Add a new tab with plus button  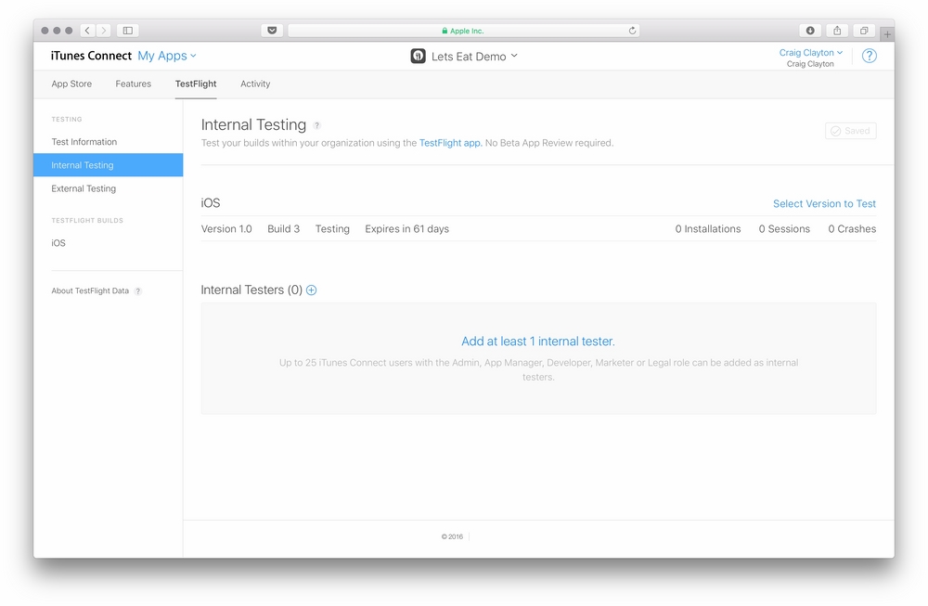click(x=887, y=34)
